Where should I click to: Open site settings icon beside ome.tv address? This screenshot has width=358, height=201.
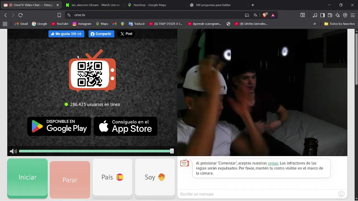tap(69, 15)
